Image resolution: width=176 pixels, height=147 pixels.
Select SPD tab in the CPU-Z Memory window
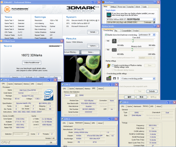152,106
